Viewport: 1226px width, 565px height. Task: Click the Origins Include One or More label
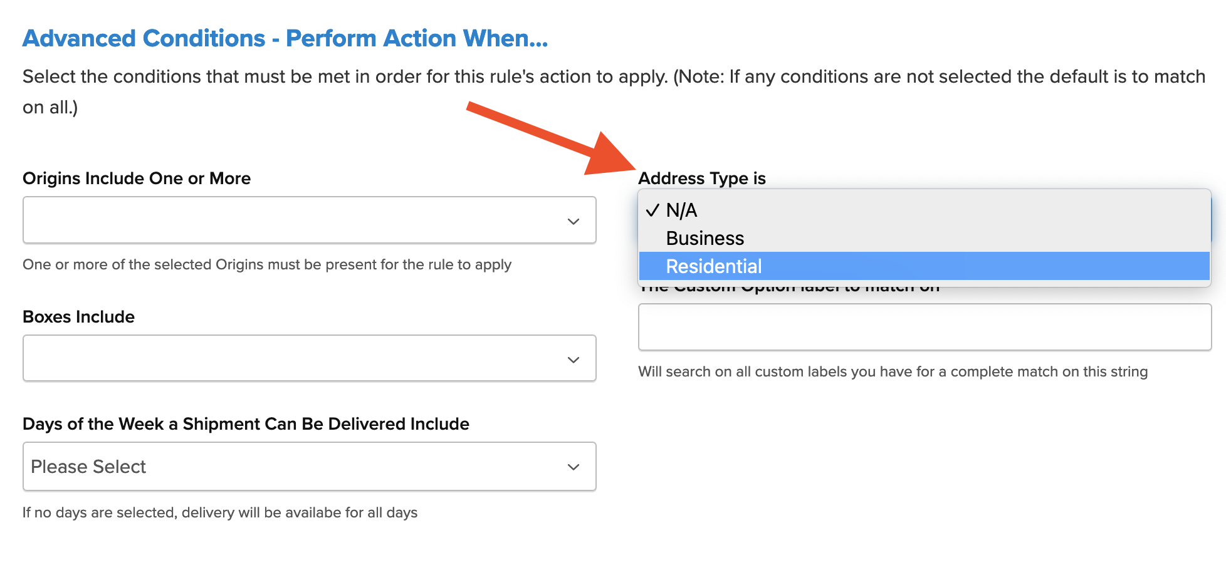137,179
